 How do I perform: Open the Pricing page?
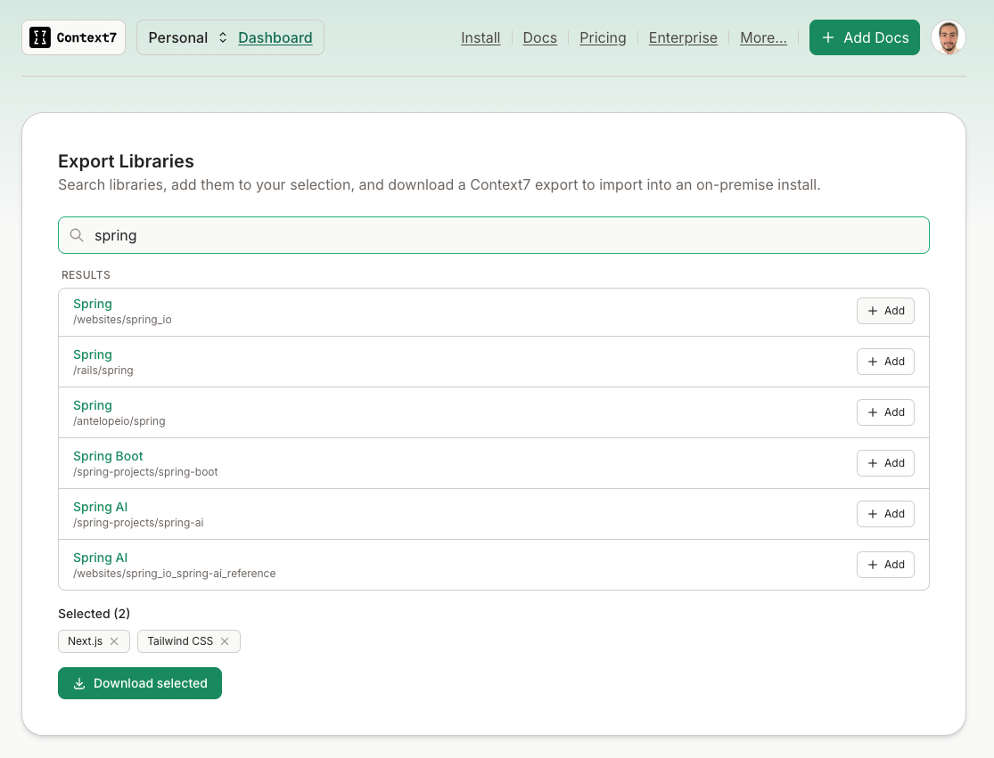point(603,38)
